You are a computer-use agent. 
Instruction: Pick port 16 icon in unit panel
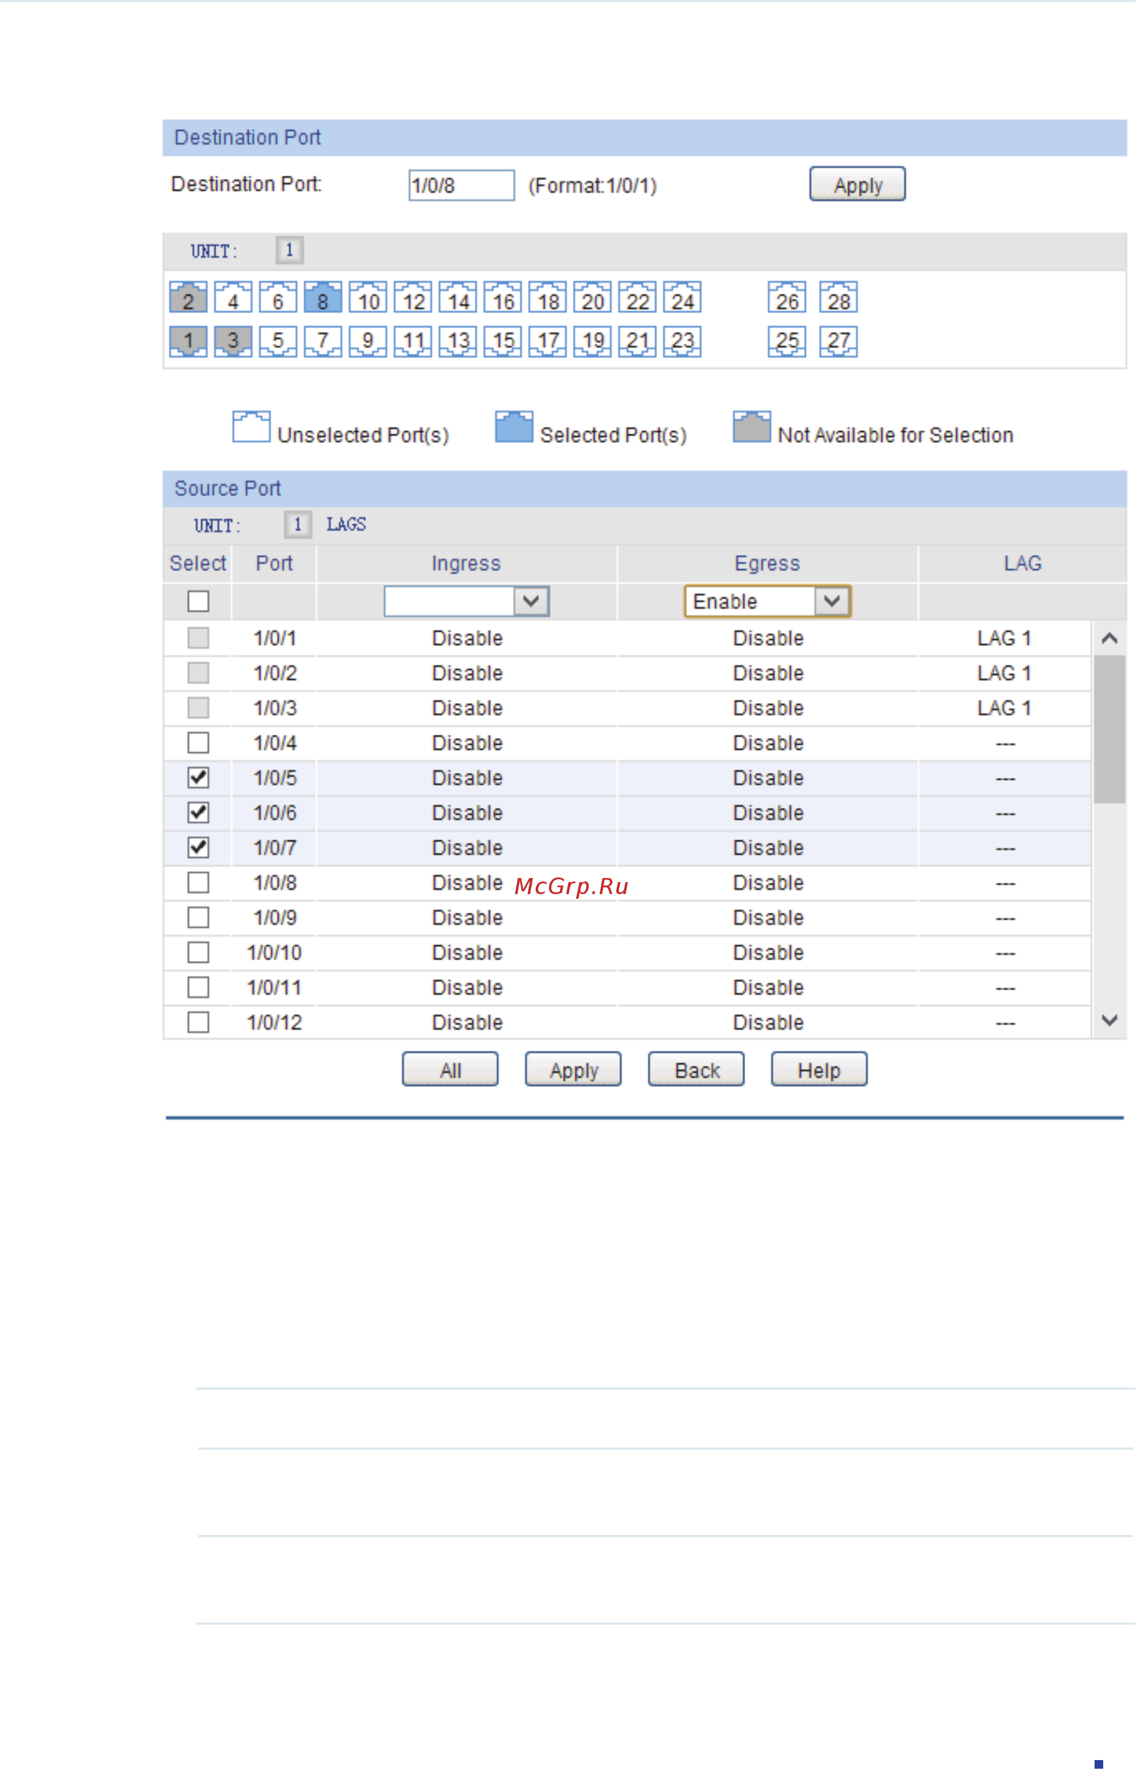[x=503, y=298]
